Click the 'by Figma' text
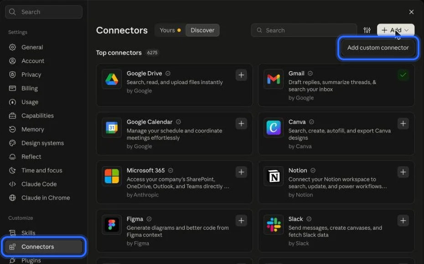424x264 pixels. pos(138,243)
